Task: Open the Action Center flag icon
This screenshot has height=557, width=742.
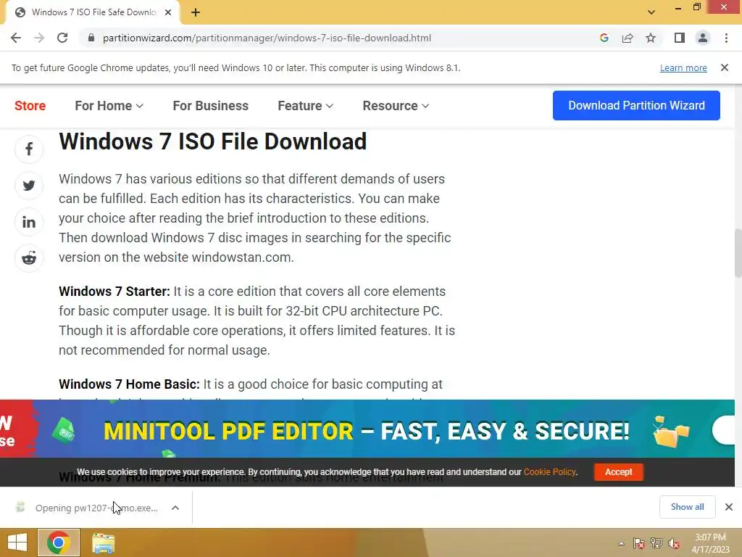Action: click(x=638, y=543)
